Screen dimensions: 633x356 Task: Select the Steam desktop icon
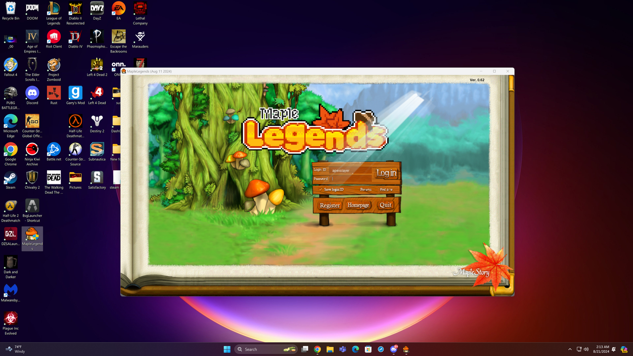(10, 180)
